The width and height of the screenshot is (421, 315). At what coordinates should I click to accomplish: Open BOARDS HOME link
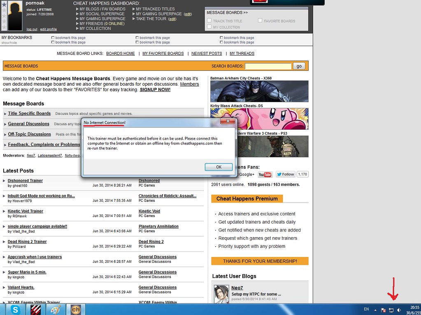point(121,54)
